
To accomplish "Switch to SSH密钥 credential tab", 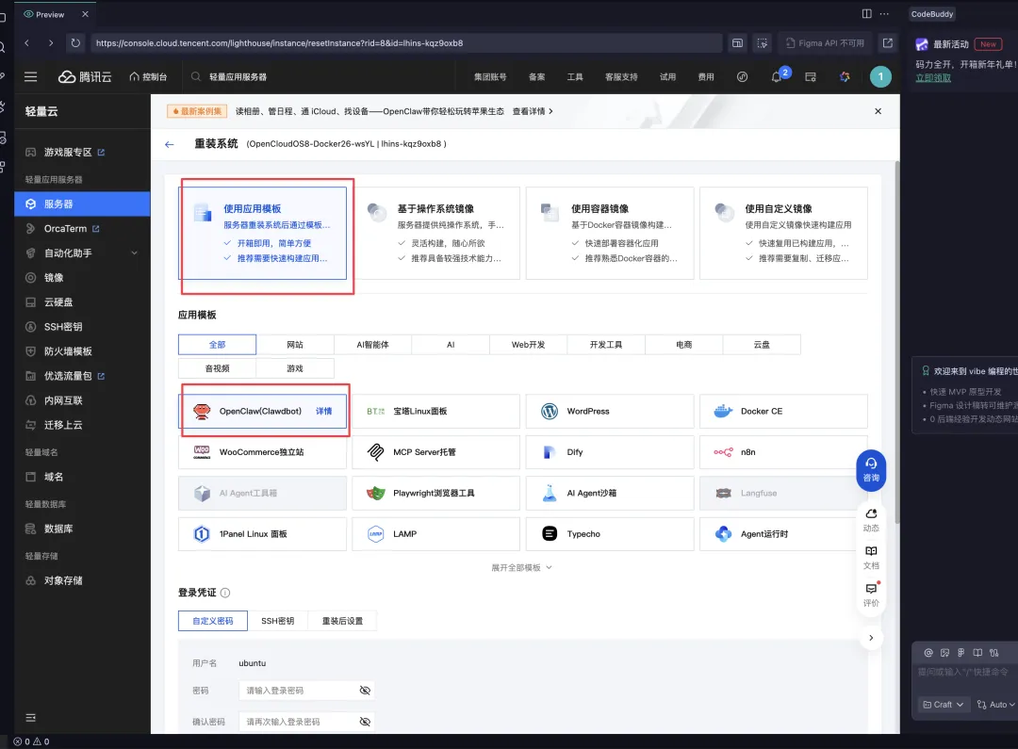I will [x=277, y=621].
